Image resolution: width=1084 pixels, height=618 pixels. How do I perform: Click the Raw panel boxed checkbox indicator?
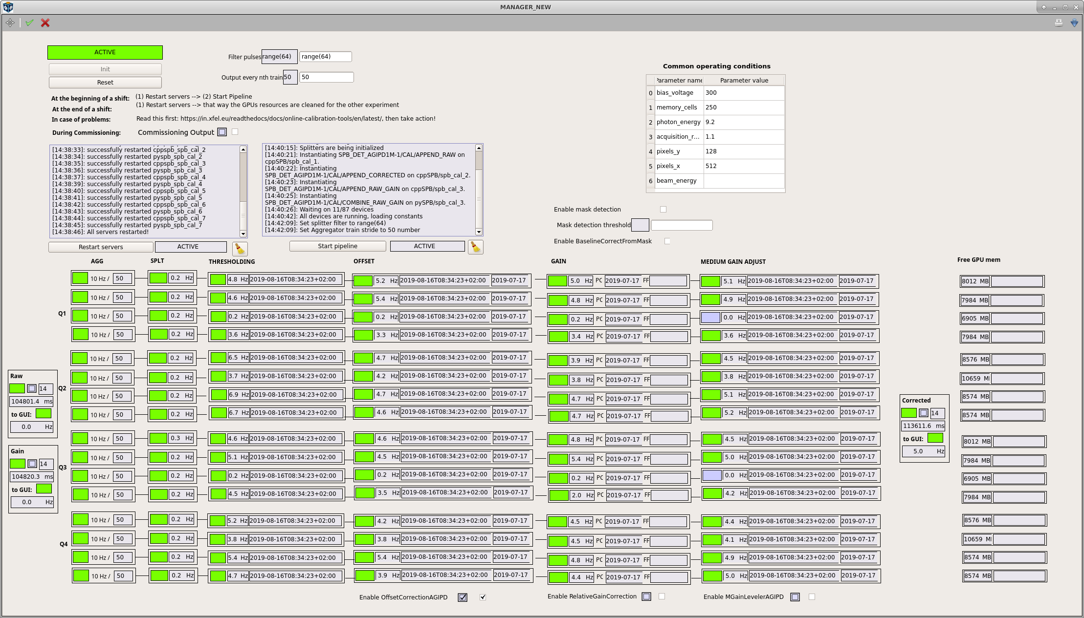tap(32, 388)
